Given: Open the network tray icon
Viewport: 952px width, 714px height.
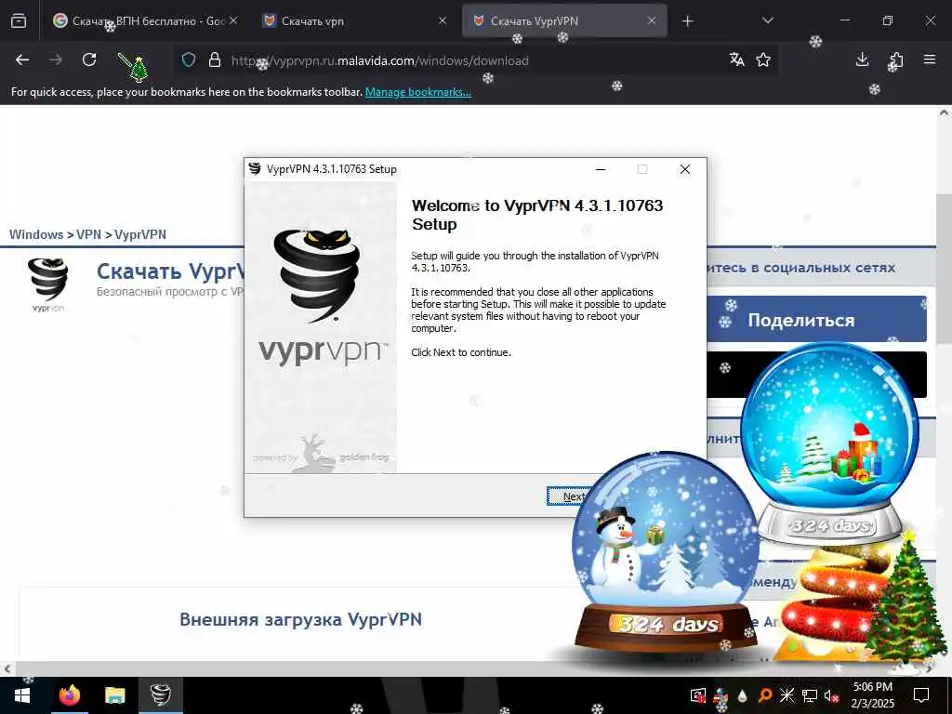Looking at the screenshot, I should (810, 695).
